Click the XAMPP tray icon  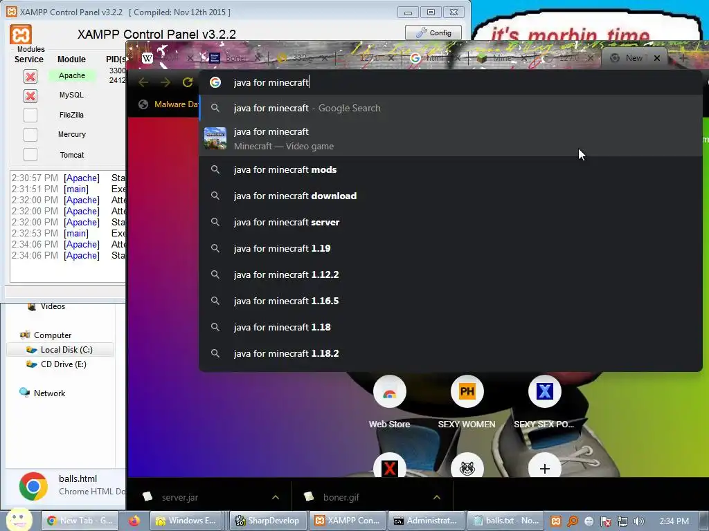coord(556,521)
